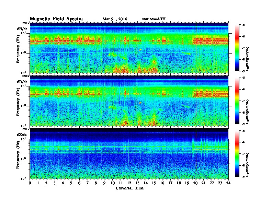Click the log(PSD) label beside the dH/dt color scale
272x210 pixels.
click(x=248, y=59)
